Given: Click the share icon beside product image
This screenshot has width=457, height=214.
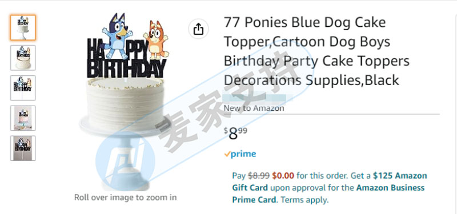Looking at the screenshot, I should (198, 29).
